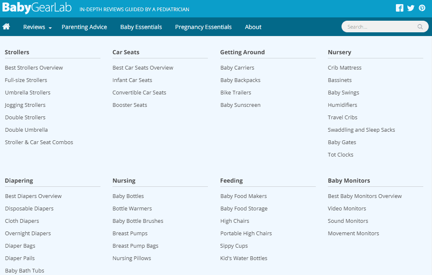Go to Baby Carriers link

coord(237,68)
